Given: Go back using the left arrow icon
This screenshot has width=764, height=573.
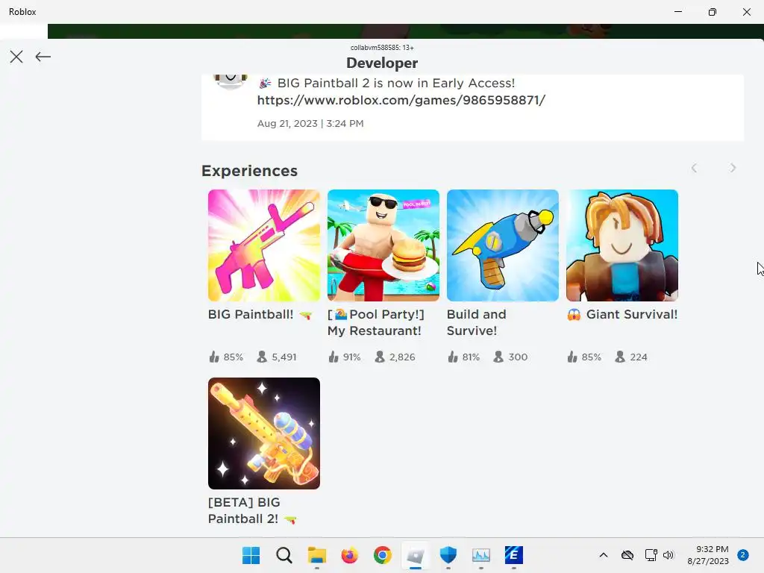Looking at the screenshot, I should click(43, 57).
